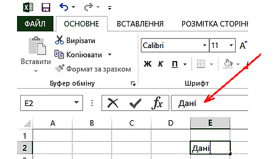Click the Redo arrow icon

pos(88,7)
